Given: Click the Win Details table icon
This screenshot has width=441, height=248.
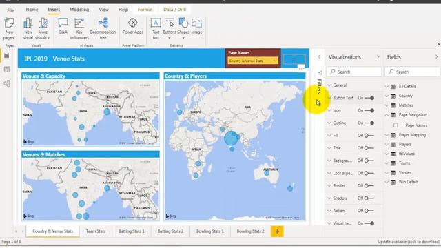Looking at the screenshot, I should (393, 182).
